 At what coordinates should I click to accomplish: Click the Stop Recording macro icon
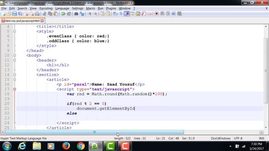pyautogui.click(x=162, y=14)
